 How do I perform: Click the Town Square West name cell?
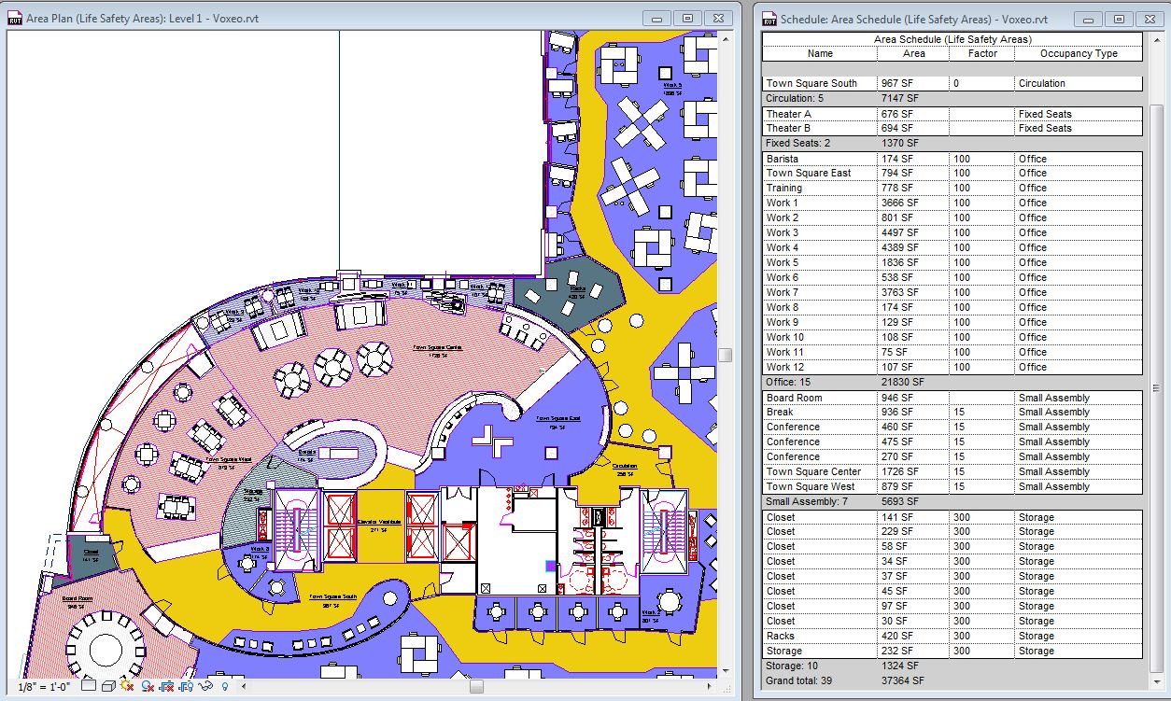pyautogui.click(x=820, y=486)
